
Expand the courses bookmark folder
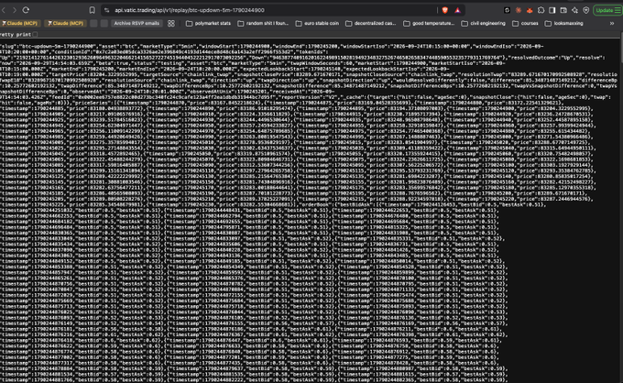pyautogui.click(x=525, y=24)
